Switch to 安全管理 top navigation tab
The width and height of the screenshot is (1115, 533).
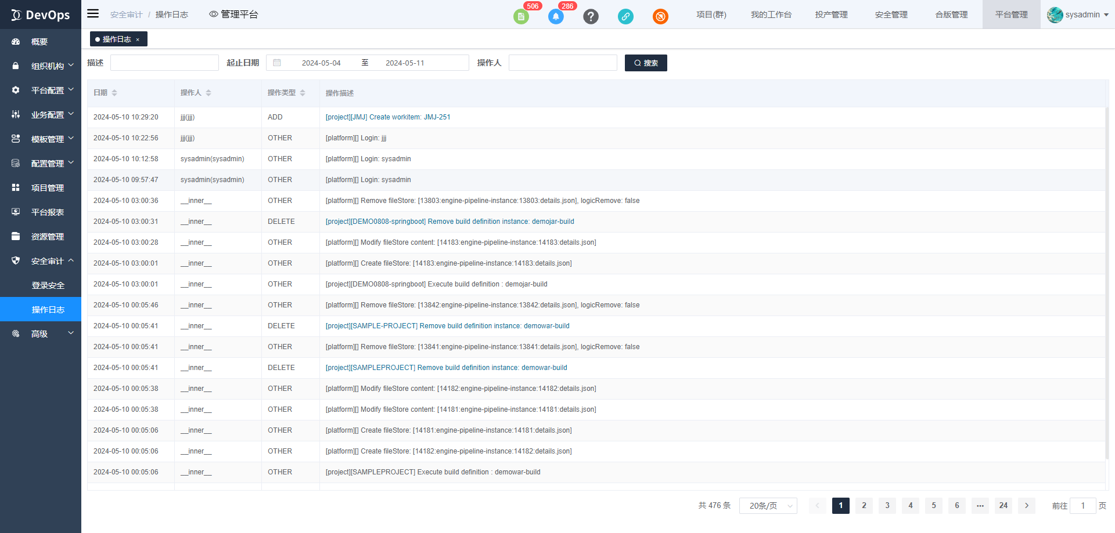coord(891,14)
